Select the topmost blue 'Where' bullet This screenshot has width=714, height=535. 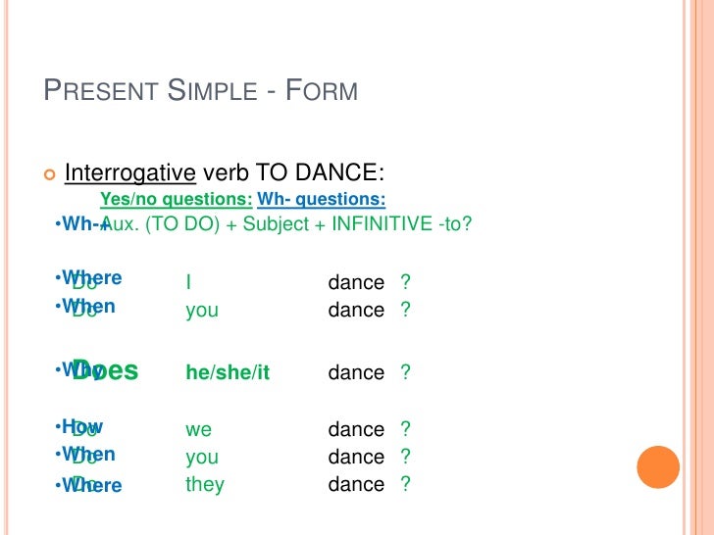coord(91,277)
